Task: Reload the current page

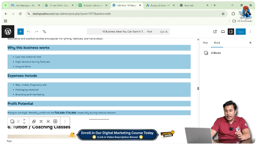Action: point(20,14)
